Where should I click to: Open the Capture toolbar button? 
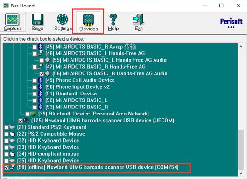tap(12, 22)
